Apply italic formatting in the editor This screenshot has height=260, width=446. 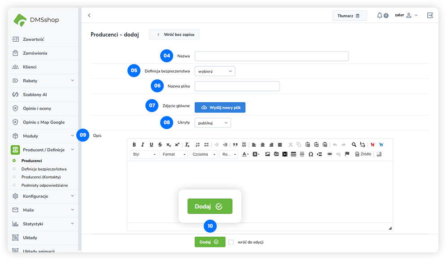click(x=143, y=145)
